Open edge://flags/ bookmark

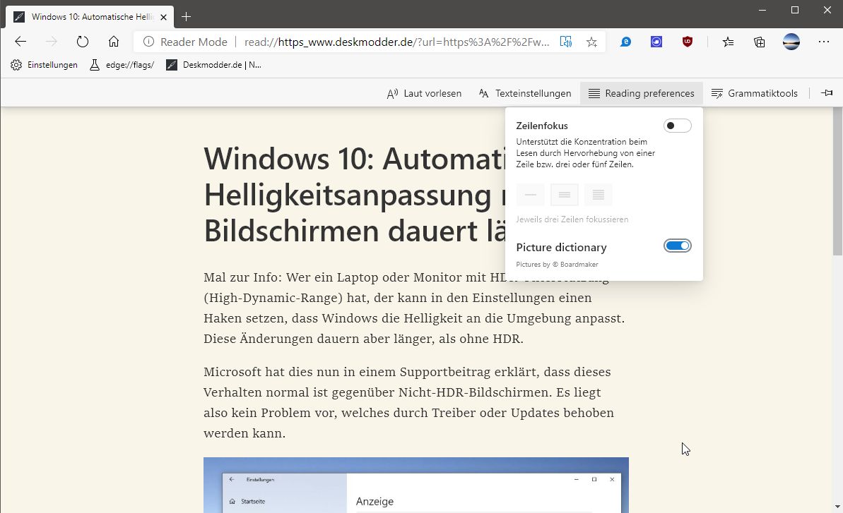[122, 65]
